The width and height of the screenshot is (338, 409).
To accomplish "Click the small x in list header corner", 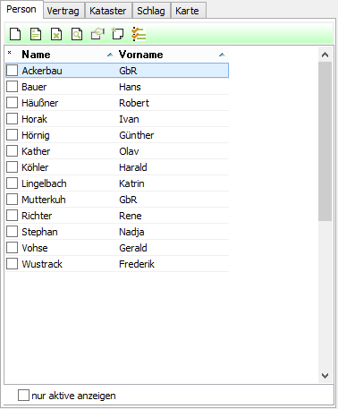I will (x=10, y=52).
